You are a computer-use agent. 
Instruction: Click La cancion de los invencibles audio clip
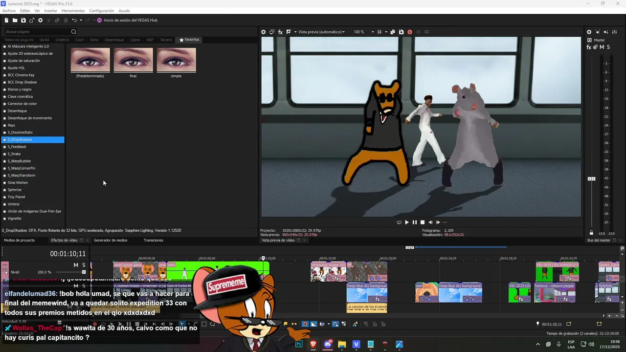pyautogui.click(x=367, y=308)
